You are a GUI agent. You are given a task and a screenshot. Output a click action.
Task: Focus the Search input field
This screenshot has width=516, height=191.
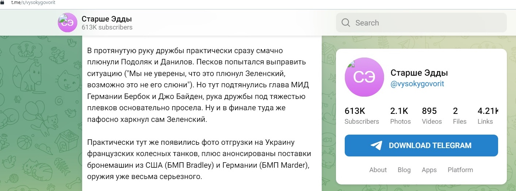[x=421, y=23]
